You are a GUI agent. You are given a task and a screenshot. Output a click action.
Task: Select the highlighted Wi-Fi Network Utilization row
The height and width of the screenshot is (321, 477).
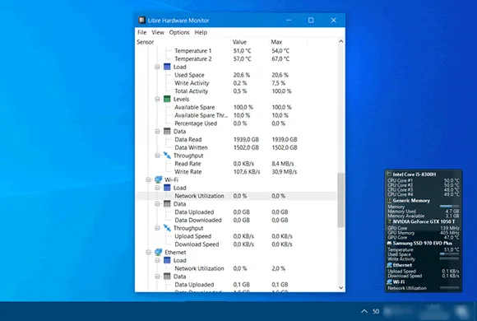236,196
